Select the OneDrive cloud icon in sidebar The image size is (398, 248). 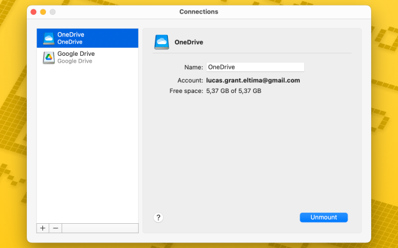[49, 38]
